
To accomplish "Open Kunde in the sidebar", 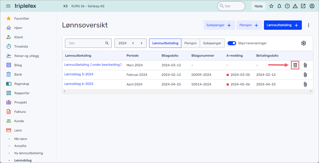I will [x=19, y=121].
